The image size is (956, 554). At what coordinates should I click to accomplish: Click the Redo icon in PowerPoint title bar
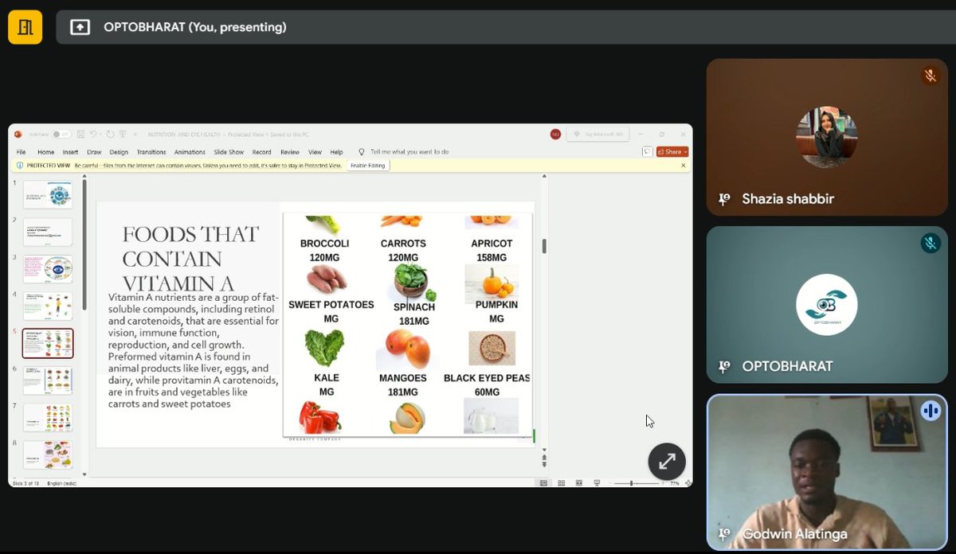pos(110,135)
